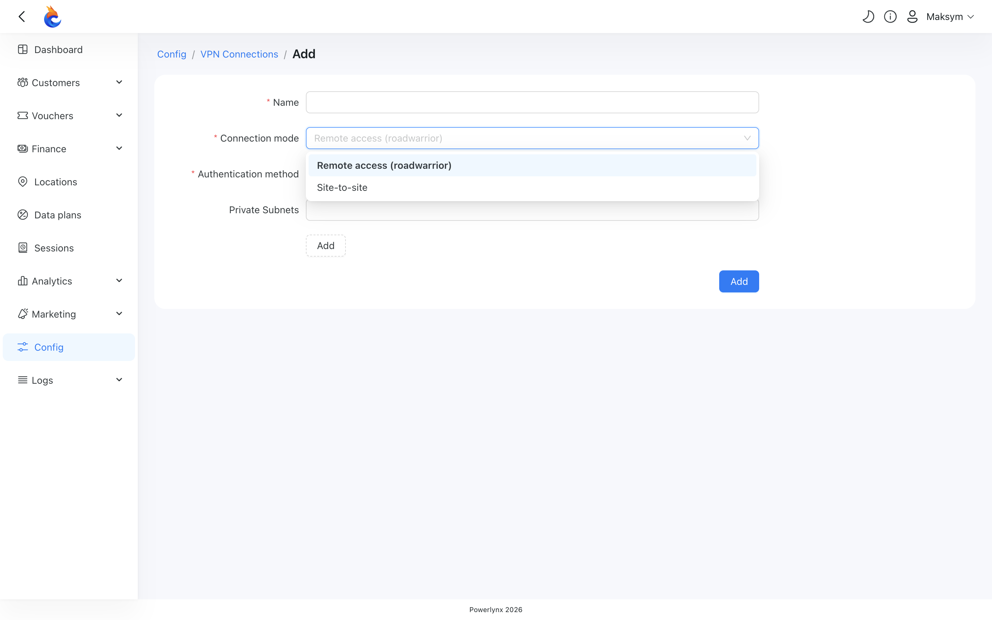Expand the Logs submenu chevron
The height and width of the screenshot is (620, 992).
click(119, 380)
